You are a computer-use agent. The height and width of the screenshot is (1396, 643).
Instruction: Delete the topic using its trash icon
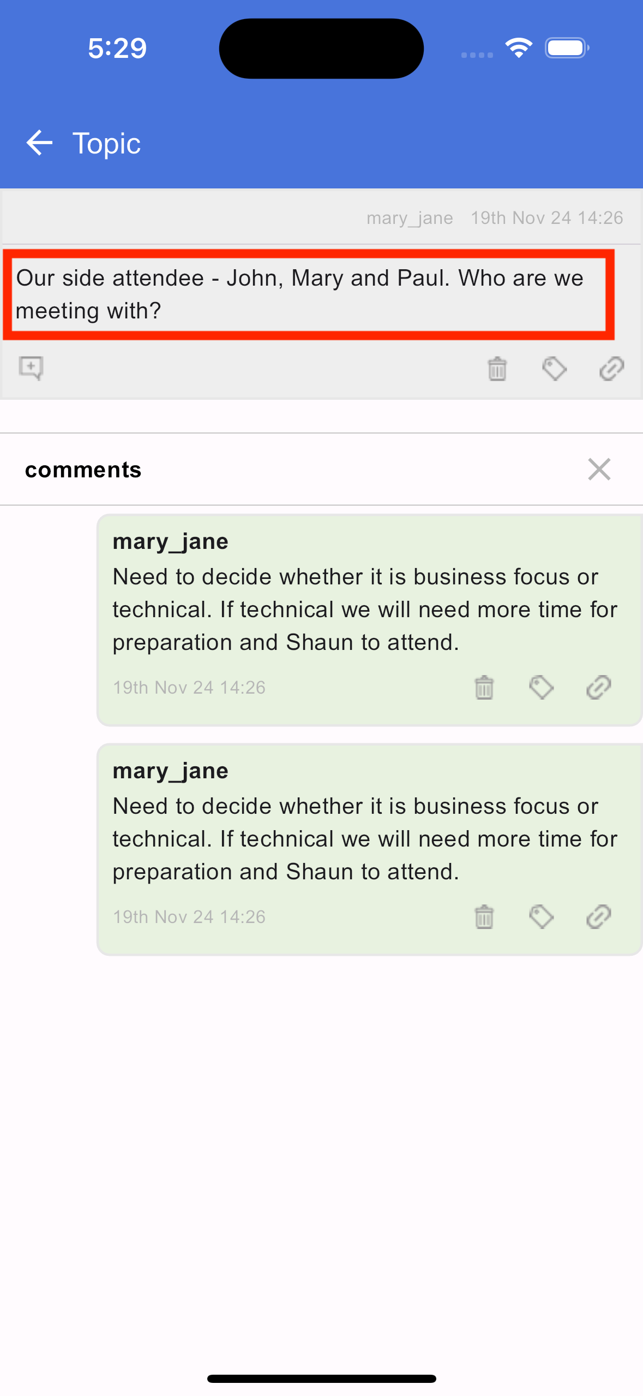click(497, 369)
